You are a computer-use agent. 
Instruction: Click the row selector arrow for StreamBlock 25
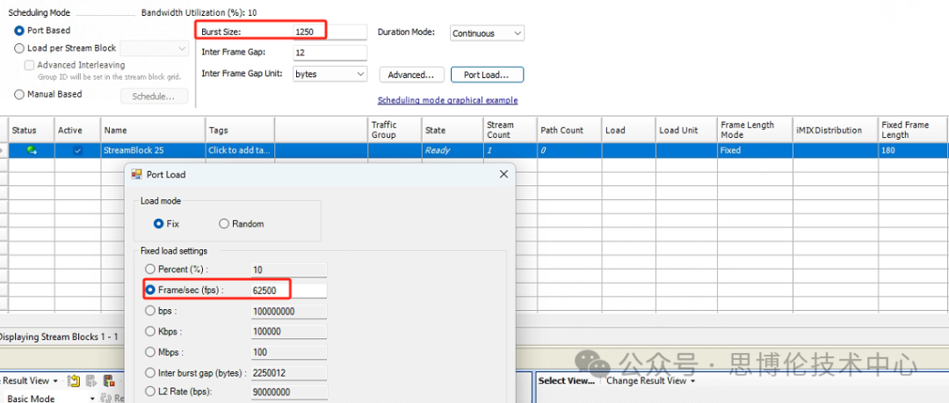pyautogui.click(x=4, y=150)
